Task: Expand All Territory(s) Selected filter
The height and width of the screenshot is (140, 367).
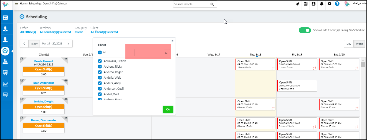Action: click(x=55, y=32)
